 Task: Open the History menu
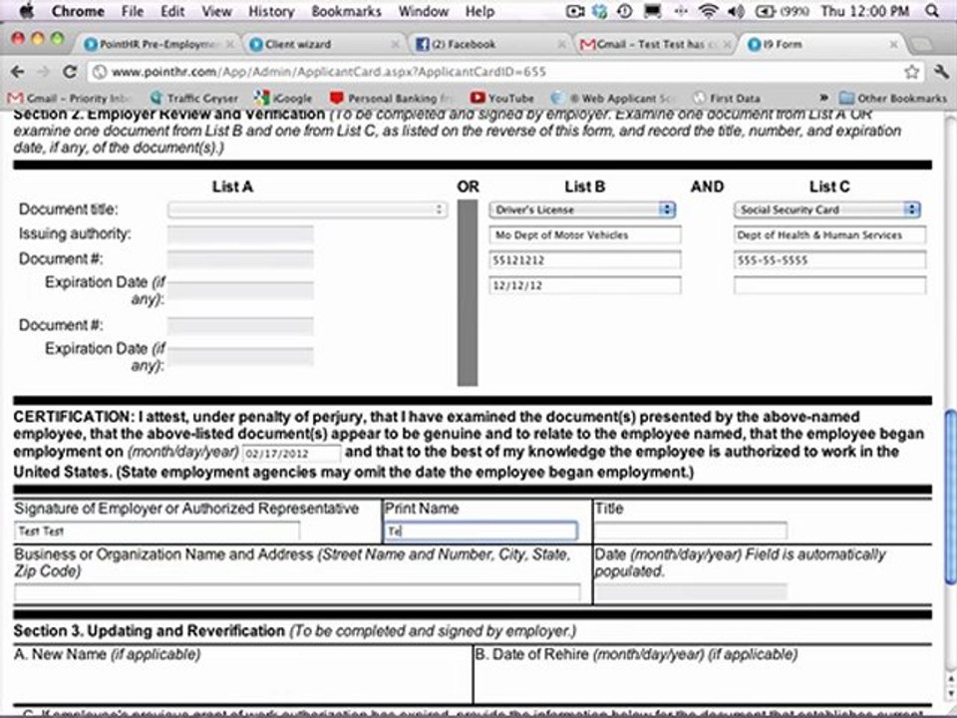271,11
